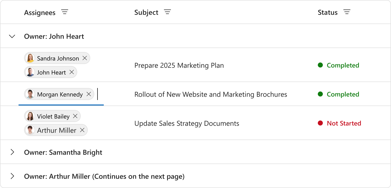Viewport: 391px width, 188px height.
Task: Click the Status column header
Action: click(x=327, y=12)
